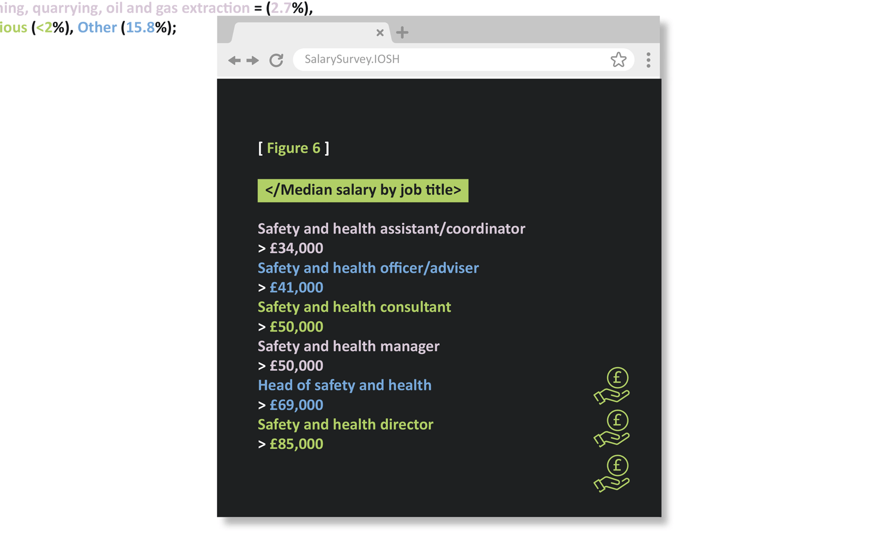Screen dimensions: 872x544
Task: Click the bottom pound-in-hand icon
Action: click(x=612, y=474)
